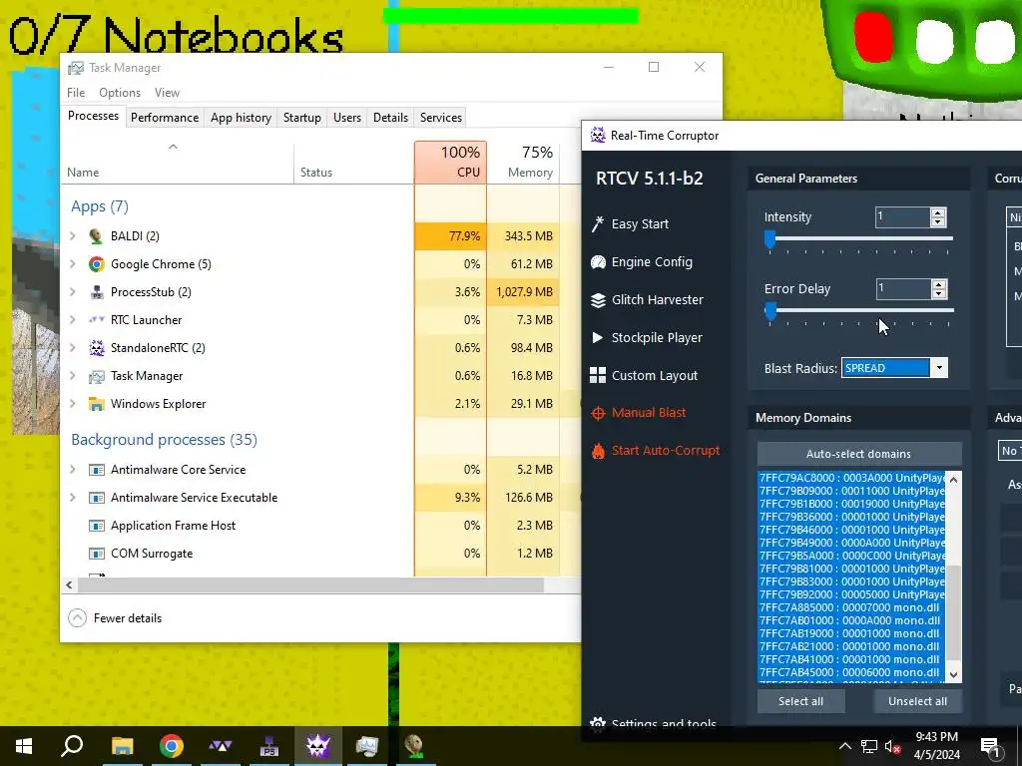The height and width of the screenshot is (766, 1022).
Task: Open taskbar Search magnifier
Action: pyautogui.click(x=72, y=746)
